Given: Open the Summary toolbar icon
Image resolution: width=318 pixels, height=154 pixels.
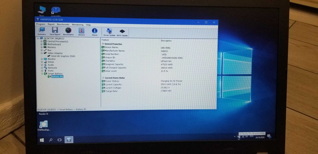Looking at the screenshot, I should click(42, 31).
